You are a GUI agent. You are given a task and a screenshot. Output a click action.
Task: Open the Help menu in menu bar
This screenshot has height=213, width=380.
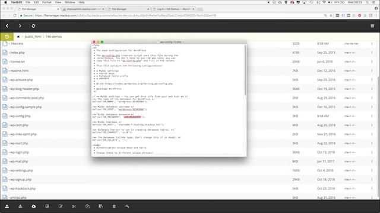(x=81, y=2)
